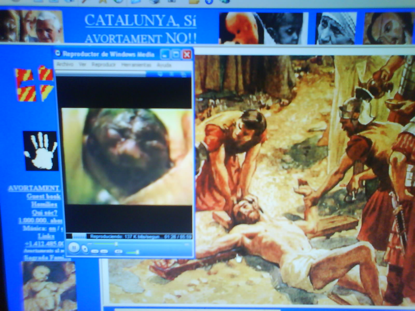Viewport: 415px width, 311px height.
Task: Click the playing video frame
Action: 127,157
